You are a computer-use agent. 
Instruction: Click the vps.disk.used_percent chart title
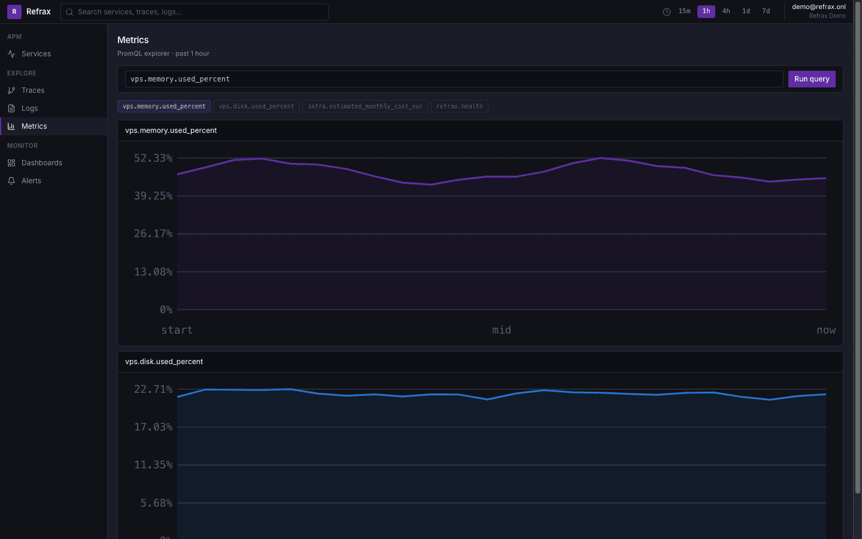(x=164, y=362)
